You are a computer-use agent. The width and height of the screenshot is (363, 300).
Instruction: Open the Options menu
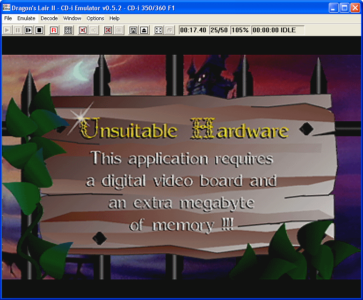pyautogui.click(x=95, y=18)
